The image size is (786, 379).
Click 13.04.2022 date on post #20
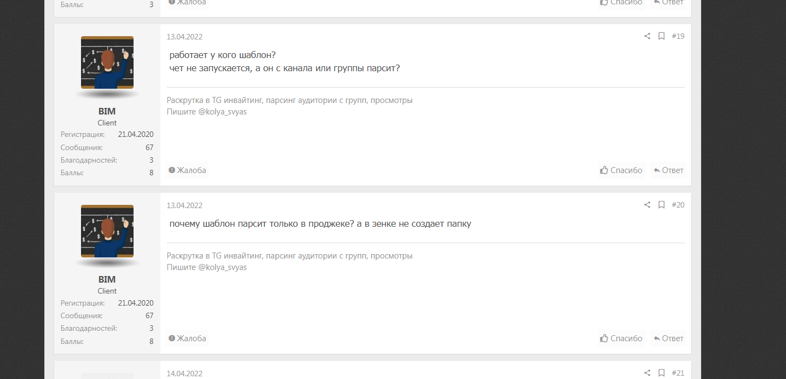[184, 205]
